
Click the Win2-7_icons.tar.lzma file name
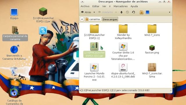pyautogui.click(x=152, y=75)
